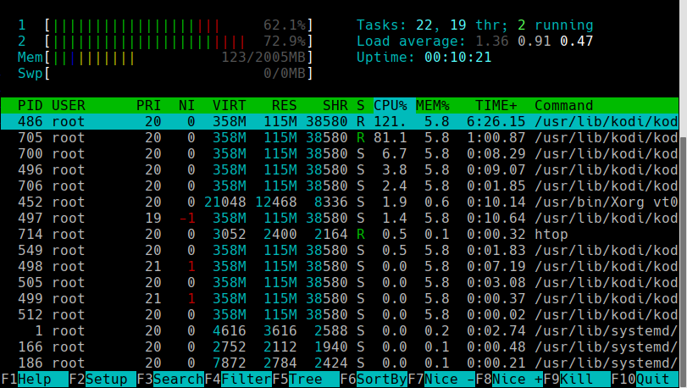The width and height of the screenshot is (687, 388).
Task: Switch to F5 Tree view
Action: pos(306,380)
